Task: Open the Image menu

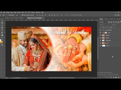Action: [x=8, y=12]
